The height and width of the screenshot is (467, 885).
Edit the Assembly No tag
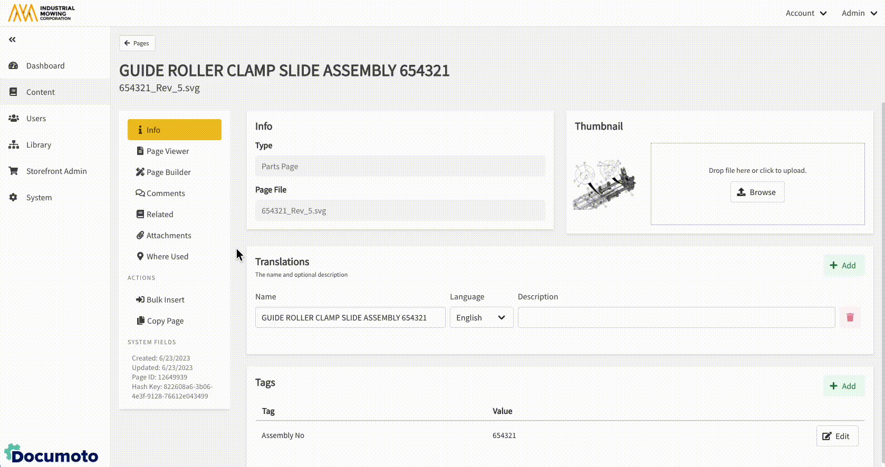[x=836, y=436]
